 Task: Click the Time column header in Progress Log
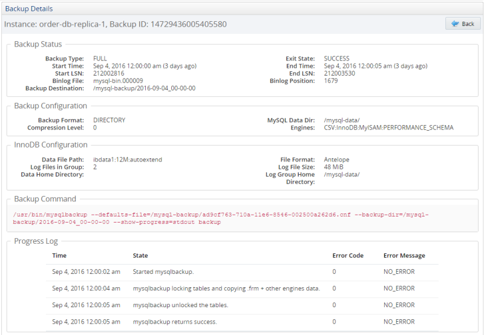coord(59,255)
